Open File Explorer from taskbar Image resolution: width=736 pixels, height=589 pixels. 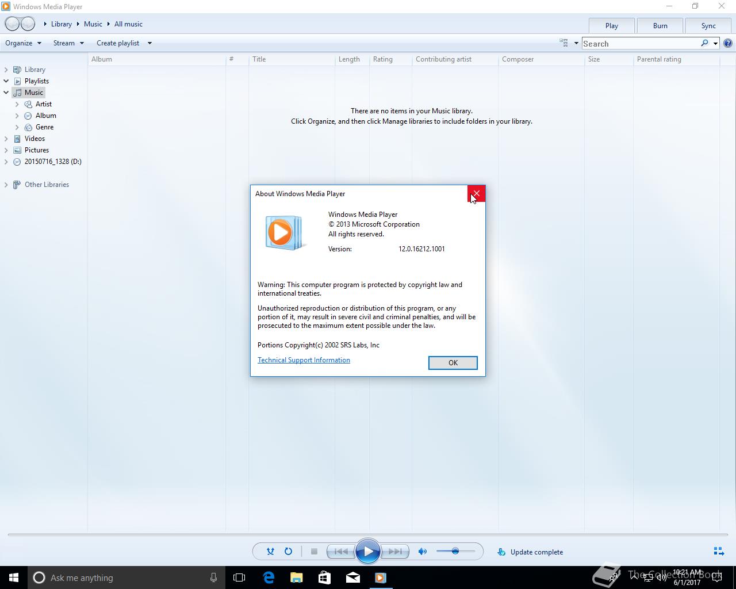click(297, 577)
